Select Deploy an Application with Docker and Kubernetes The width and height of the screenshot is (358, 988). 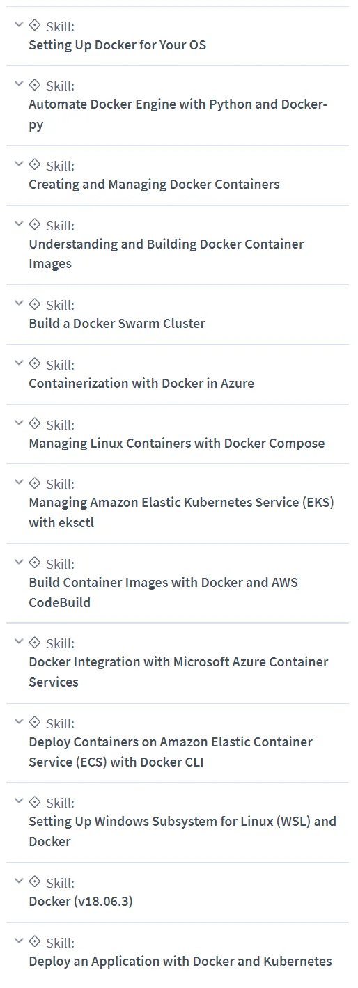(180, 962)
